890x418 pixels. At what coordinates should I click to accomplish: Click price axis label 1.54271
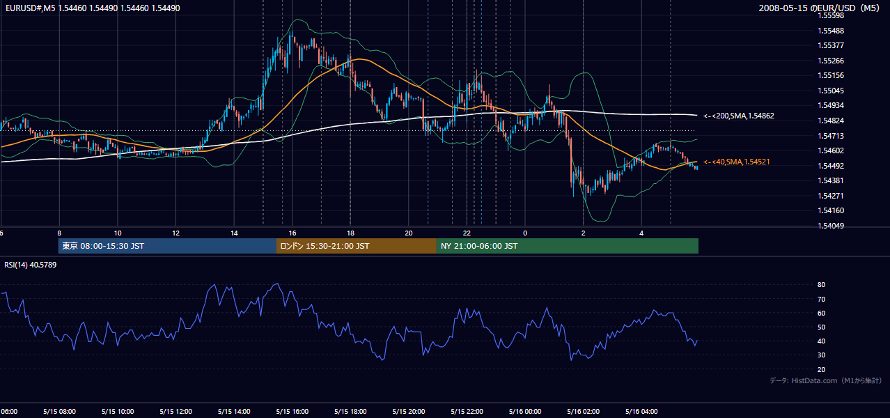[x=832, y=196]
